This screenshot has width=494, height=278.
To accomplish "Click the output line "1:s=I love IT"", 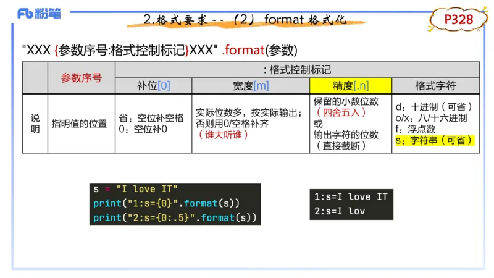I will (351, 196).
